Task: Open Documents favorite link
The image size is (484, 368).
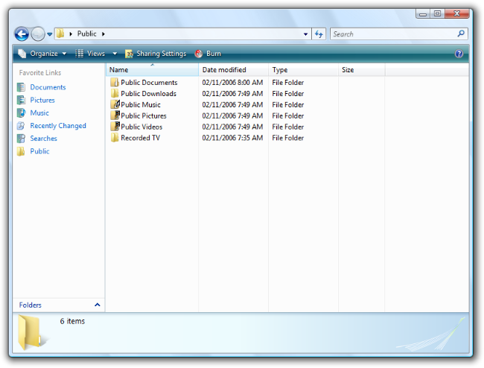Action: [x=48, y=87]
